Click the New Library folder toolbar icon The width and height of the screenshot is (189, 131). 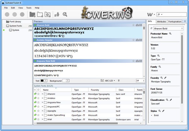[32, 14]
